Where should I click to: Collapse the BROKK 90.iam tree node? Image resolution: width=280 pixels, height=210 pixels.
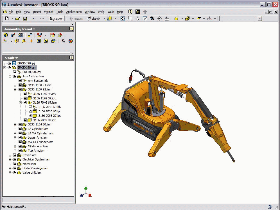[5, 67]
